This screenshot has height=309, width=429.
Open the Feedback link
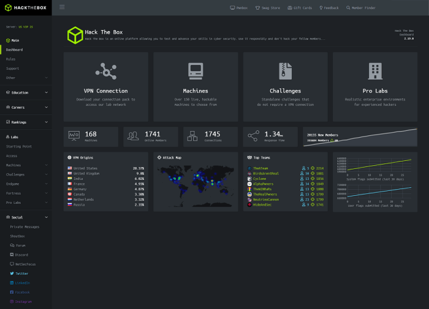click(329, 8)
